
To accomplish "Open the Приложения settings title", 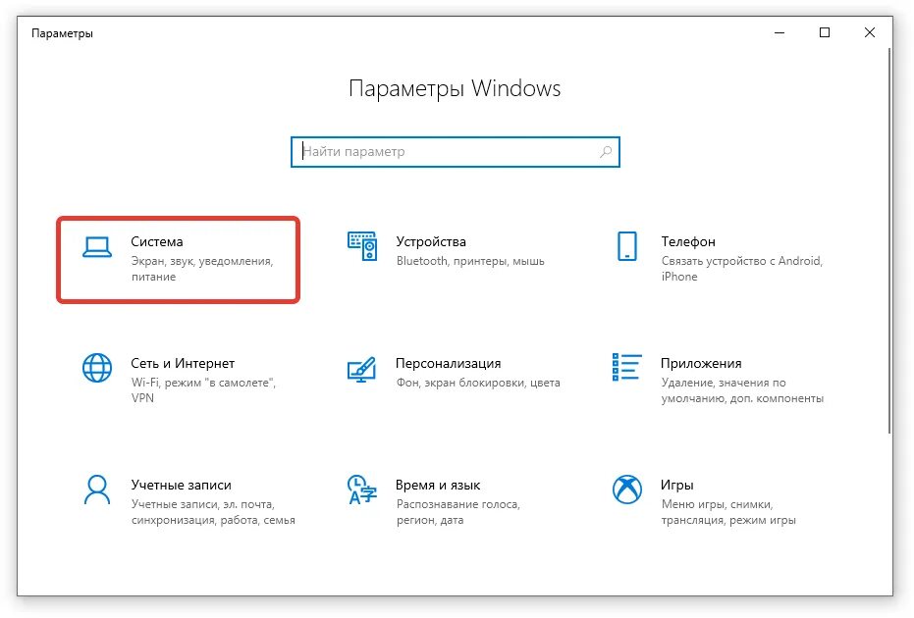I will 701,364.
